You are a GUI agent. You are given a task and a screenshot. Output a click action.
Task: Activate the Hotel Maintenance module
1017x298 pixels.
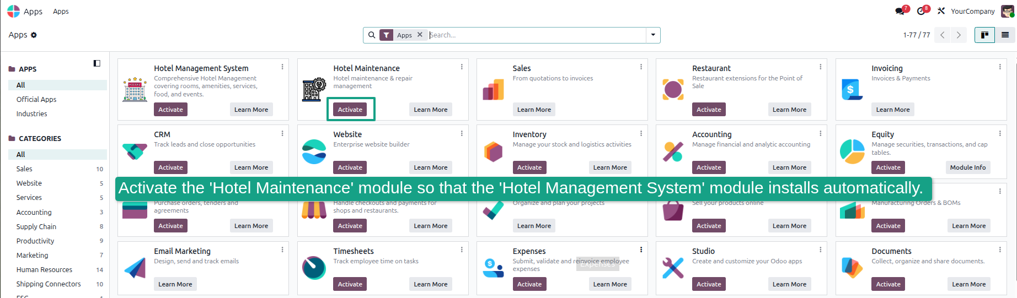[x=350, y=110]
